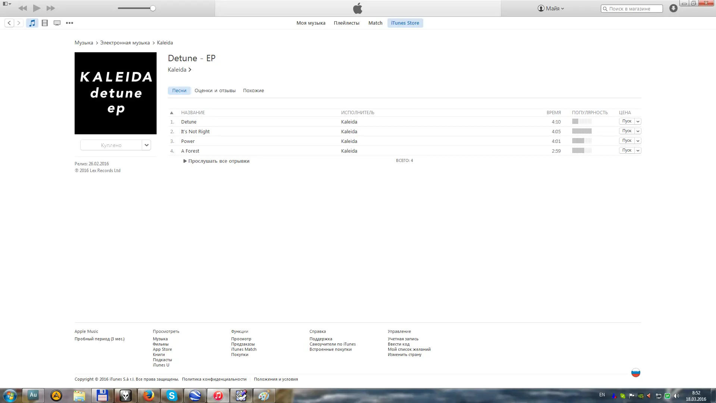Open dropdown next to Detune's Пуск
Image resolution: width=716 pixels, height=403 pixels.
point(638,121)
